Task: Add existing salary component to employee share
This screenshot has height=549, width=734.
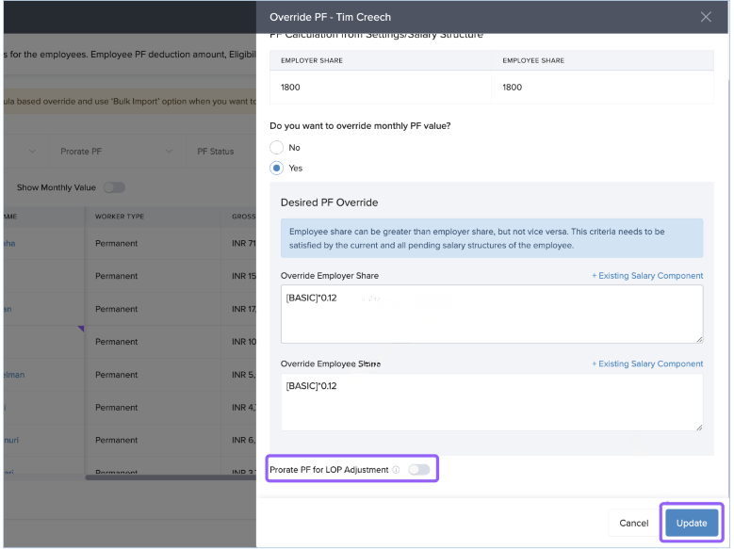Action: pos(646,363)
